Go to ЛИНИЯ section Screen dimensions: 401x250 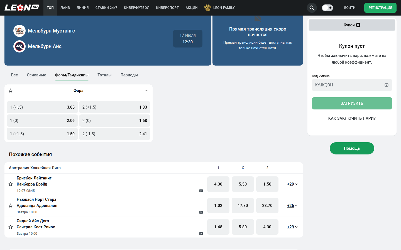(83, 8)
